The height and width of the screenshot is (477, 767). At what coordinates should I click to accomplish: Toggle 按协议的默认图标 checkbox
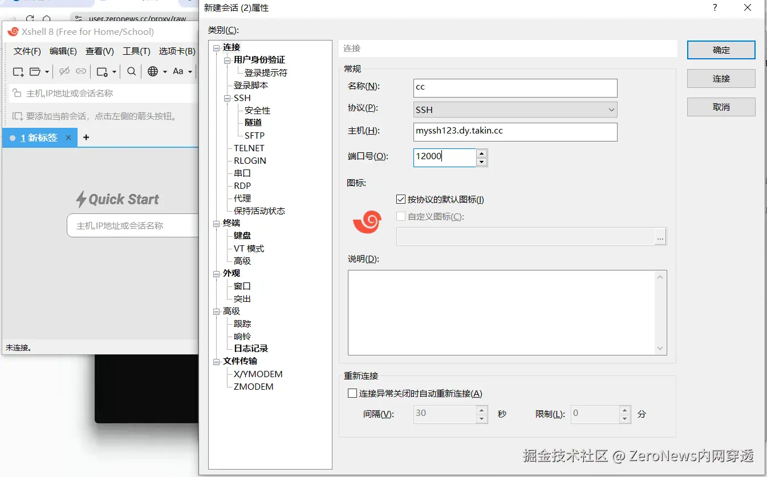[401, 199]
